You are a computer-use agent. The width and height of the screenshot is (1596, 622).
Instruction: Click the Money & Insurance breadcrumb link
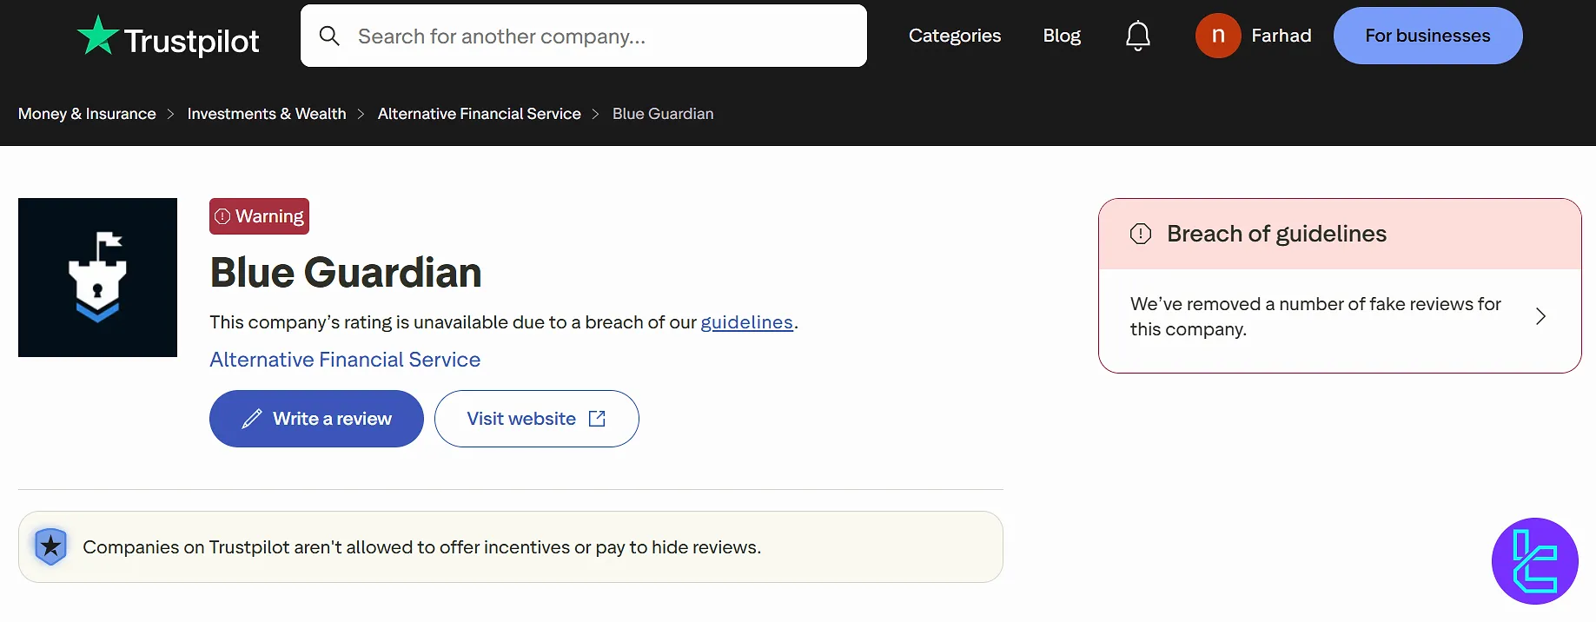tap(87, 113)
